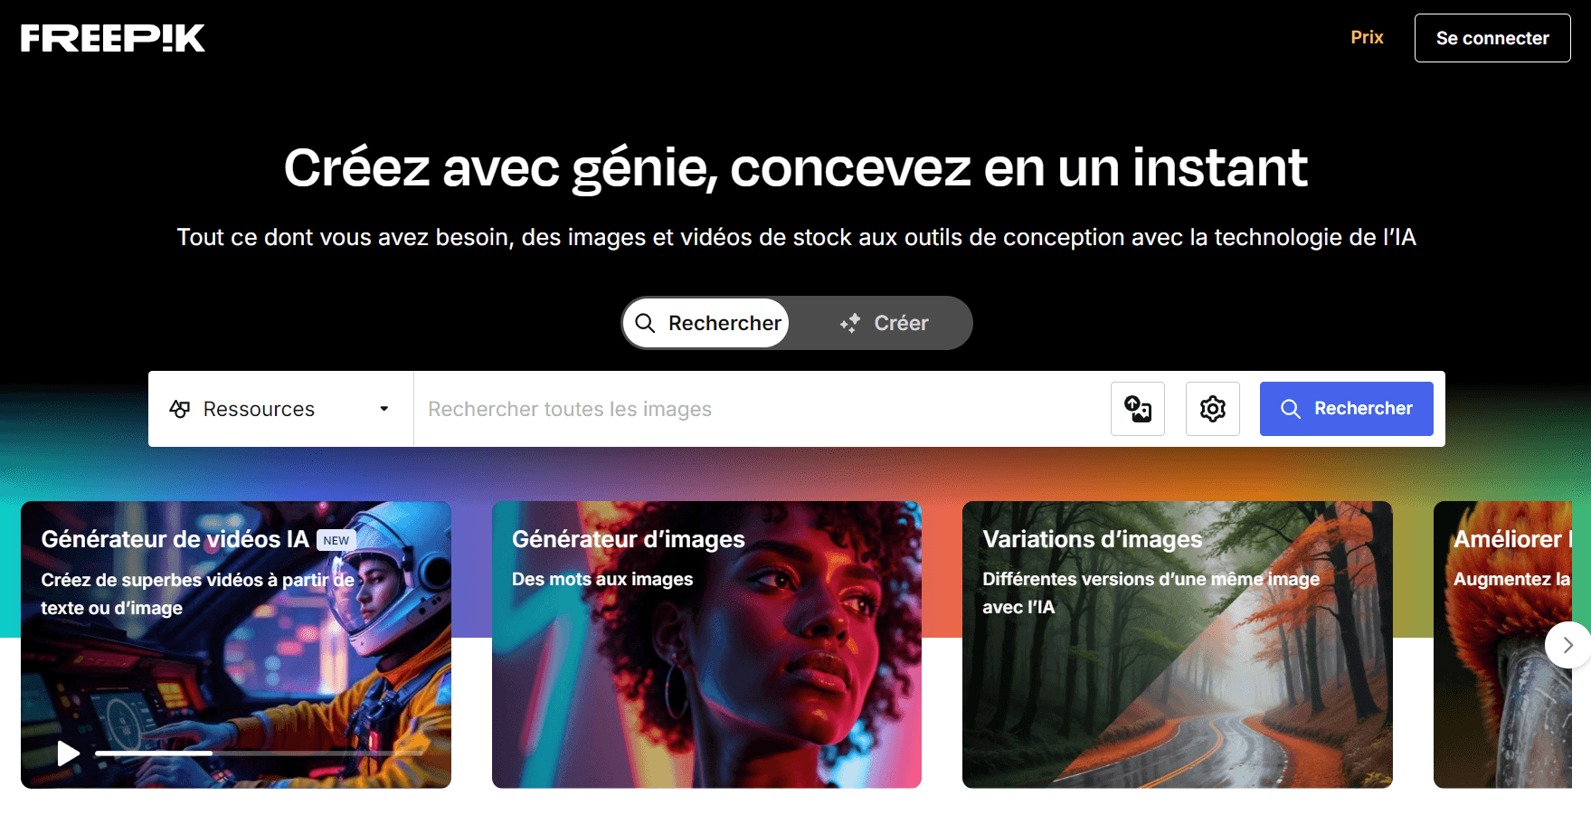The width and height of the screenshot is (1591, 815).
Task: Click the video preview progress bar
Action: pos(260,753)
